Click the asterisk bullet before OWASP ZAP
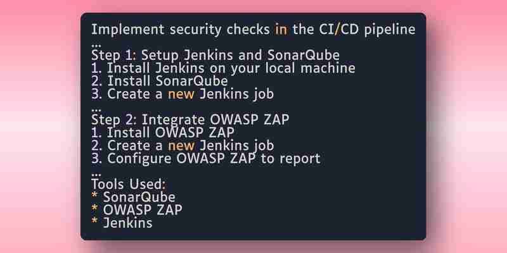Image resolution: width=507 pixels, height=253 pixels. (x=94, y=209)
